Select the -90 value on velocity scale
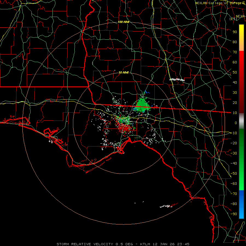246x246 pixels. pos(234,214)
